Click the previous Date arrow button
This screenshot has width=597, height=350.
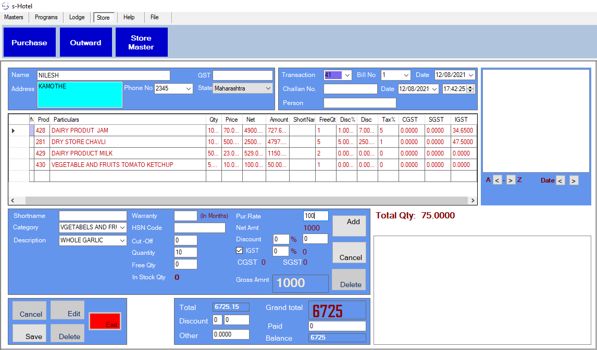point(561,180)
